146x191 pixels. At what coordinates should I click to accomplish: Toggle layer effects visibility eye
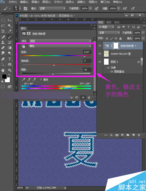(108, 68)
